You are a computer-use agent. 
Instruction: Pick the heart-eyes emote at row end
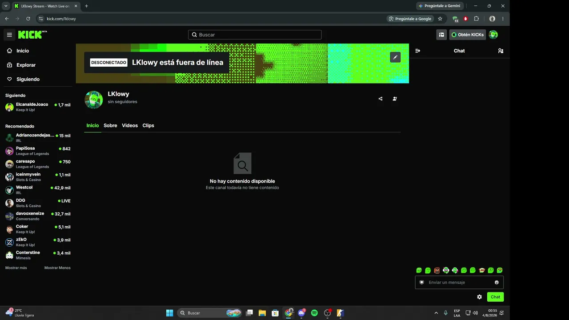(500, 270)
